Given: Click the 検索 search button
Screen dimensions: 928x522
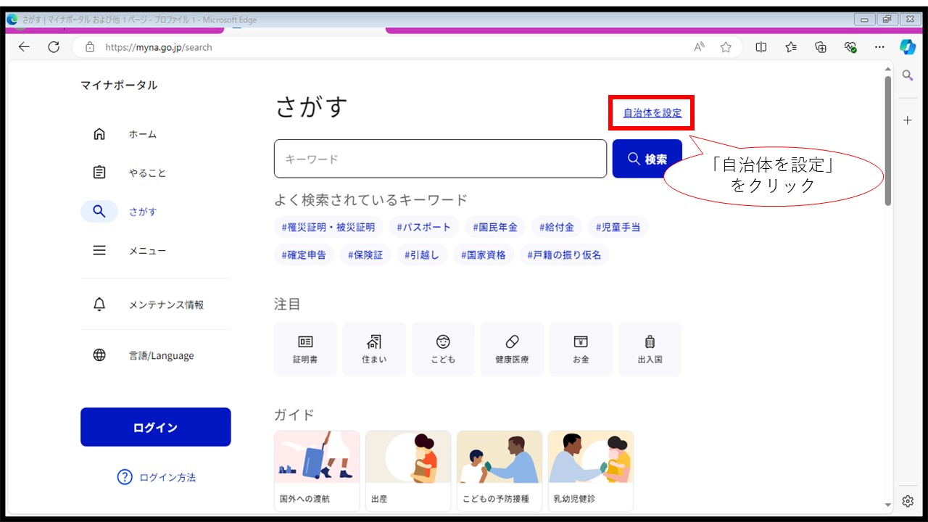Looking at the screenshot, I should coord(647,159).
